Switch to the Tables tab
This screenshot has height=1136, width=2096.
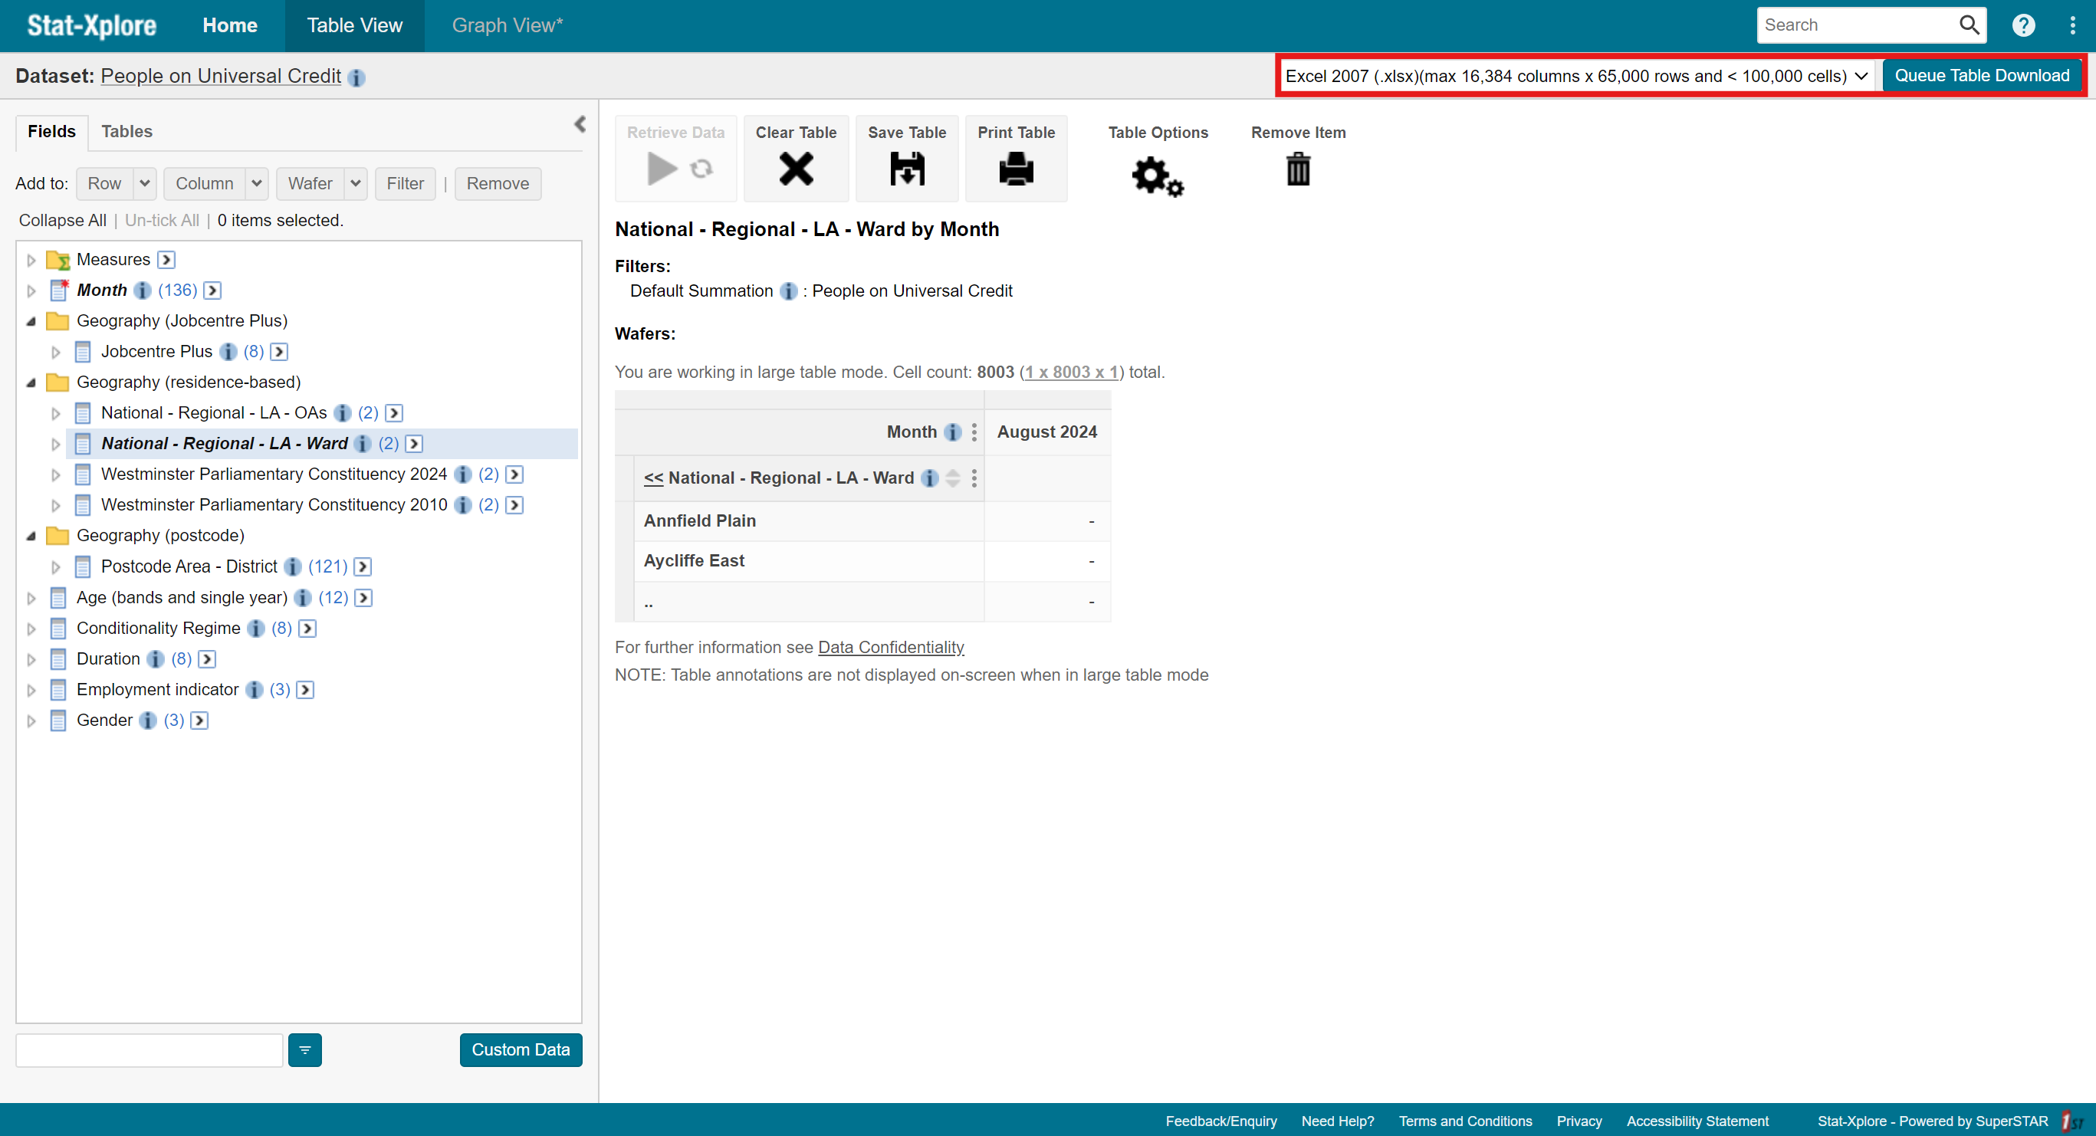(127, 132)
